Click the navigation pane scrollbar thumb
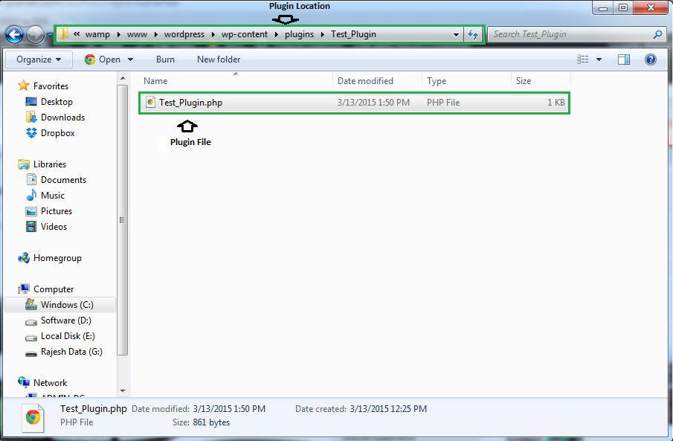 (123, 220)
